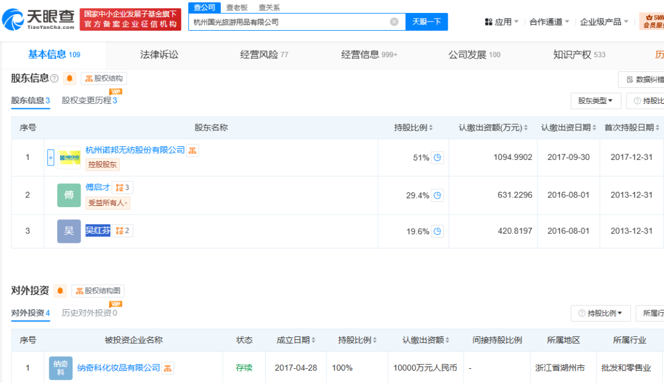Clear the search box with the x icon
The height and width of the screenshot is (383, 664).
click(393, 22)
